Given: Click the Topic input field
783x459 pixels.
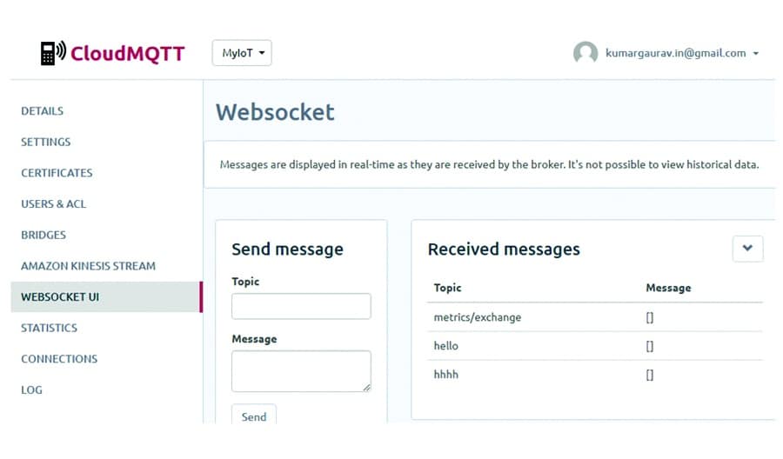Looking at the screenshot, I should click(301, 306).
